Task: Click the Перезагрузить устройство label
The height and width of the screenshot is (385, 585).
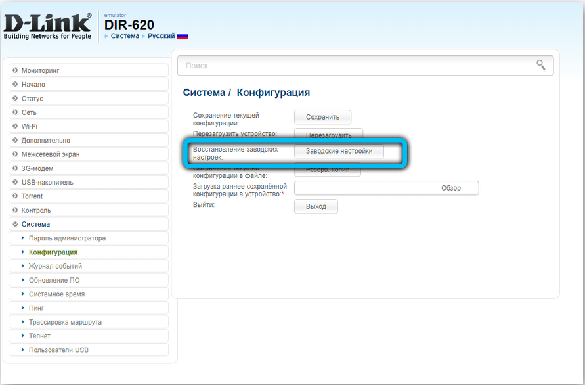Action: click(x=235, y=133)
